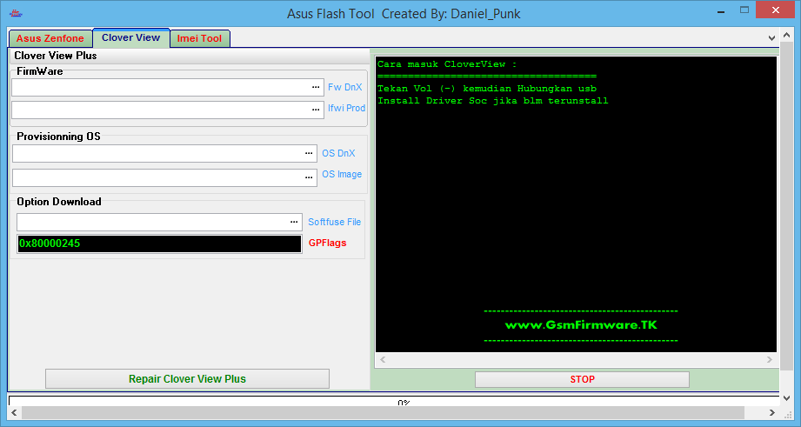801x427 pixels.
Task: Open the Imei Tool tab
Action: pyautogui.click(x=199, y=38)
